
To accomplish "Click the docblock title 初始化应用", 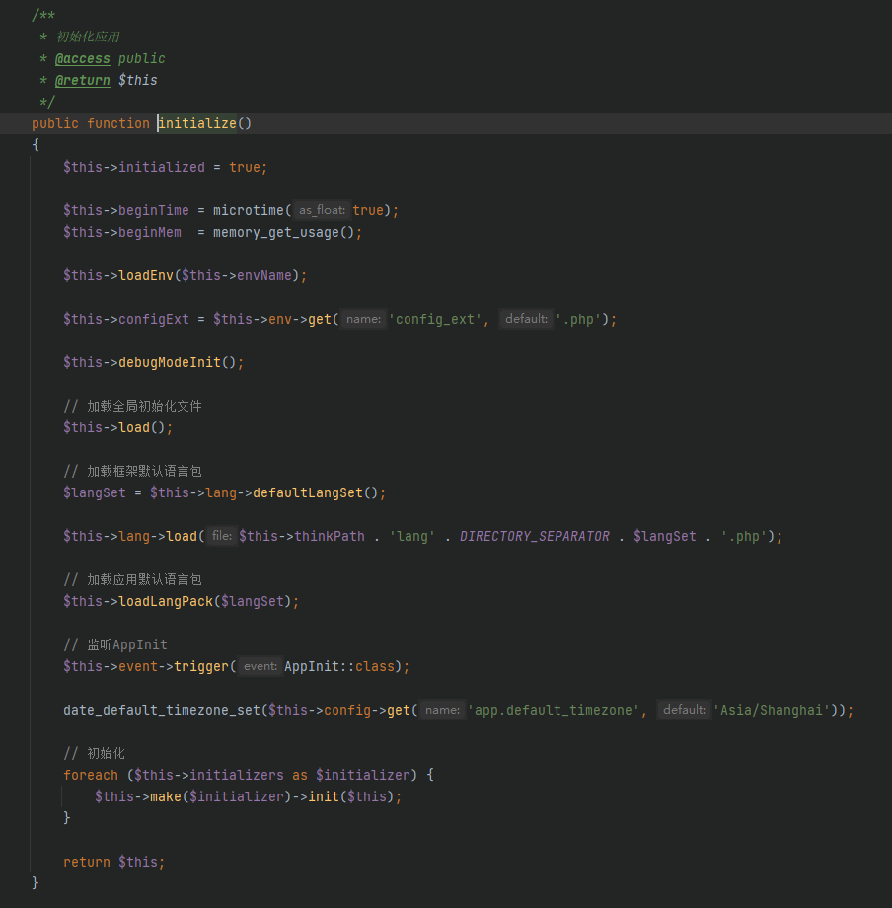I will tap(88, 38).
